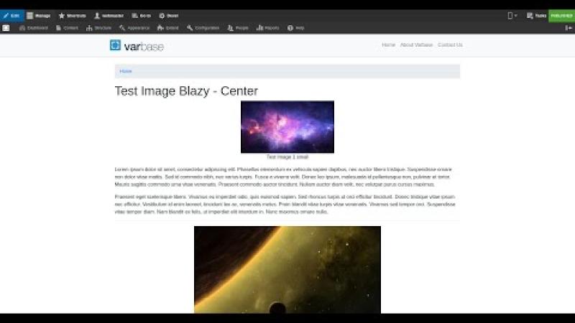575x323 pixels.
Task: Open the Extend admin menu
Action: 167,28
